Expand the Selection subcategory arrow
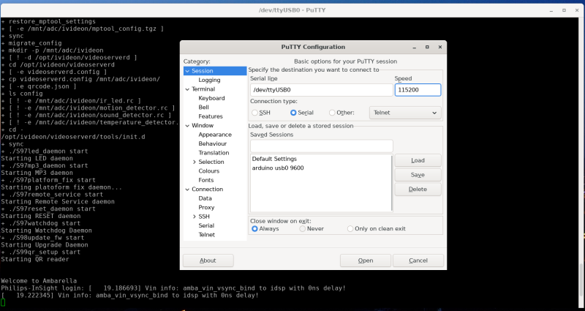The height and width of the screenshot is (311, 585). [195, 162]
